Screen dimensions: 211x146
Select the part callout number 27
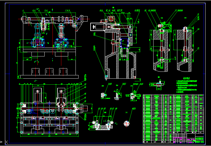coord(176,10)
